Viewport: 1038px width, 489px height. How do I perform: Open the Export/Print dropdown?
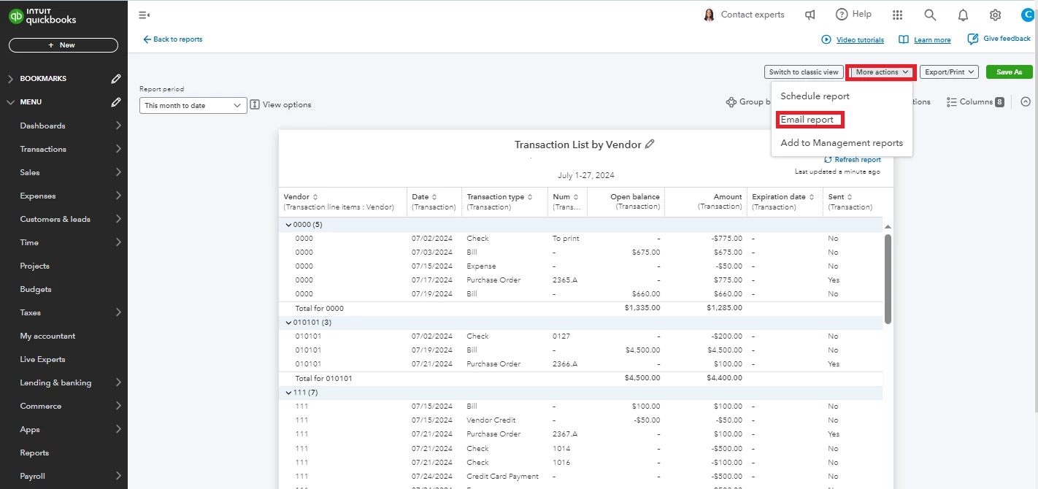(948, 72)
